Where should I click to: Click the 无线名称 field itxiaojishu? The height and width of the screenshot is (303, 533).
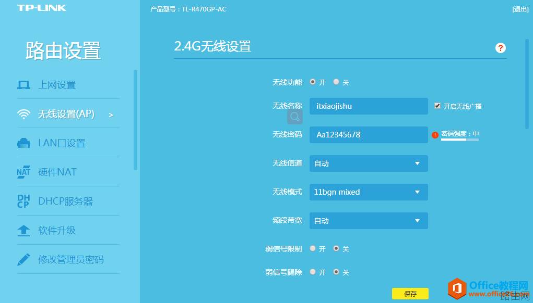tap(369, 106)
